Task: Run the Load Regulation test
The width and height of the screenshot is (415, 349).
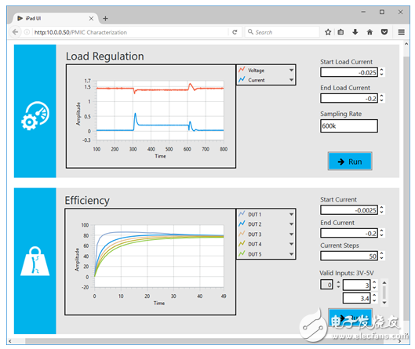Action: coord(350,161)
